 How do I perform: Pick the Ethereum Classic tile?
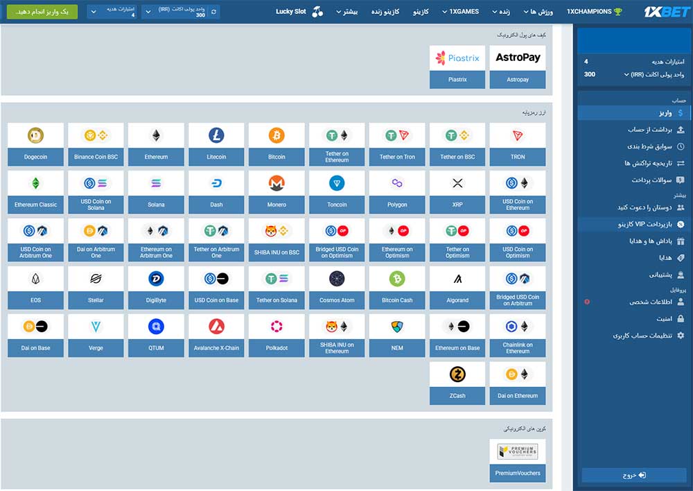click(x=35, y=192)
